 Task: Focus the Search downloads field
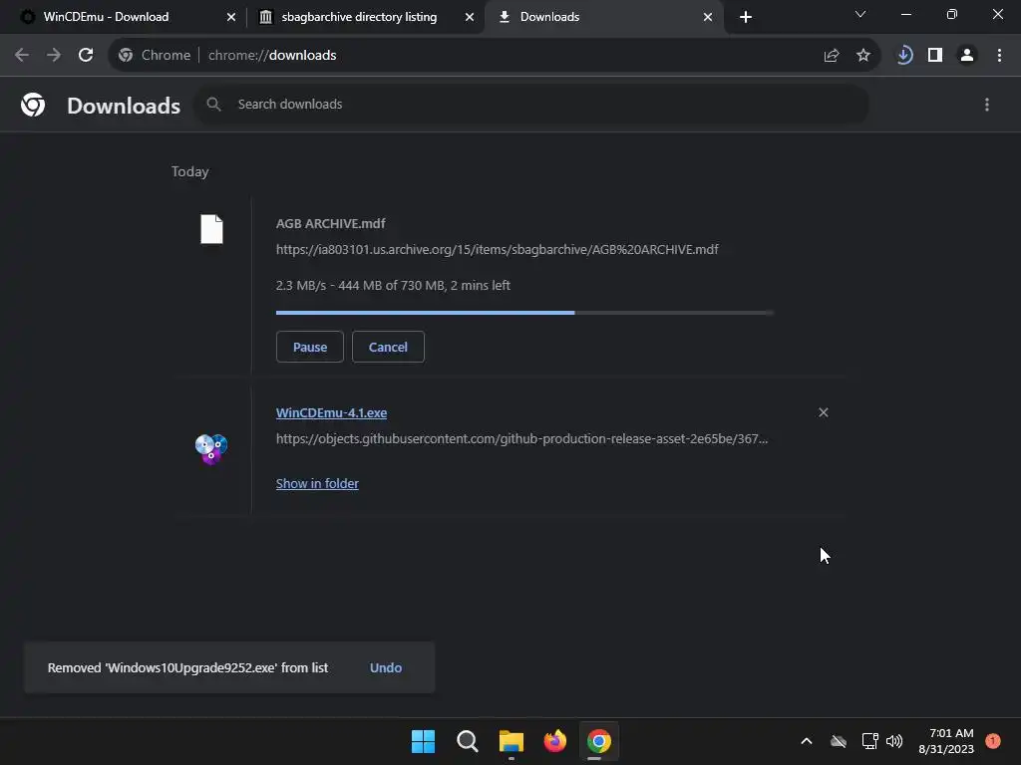531,104
